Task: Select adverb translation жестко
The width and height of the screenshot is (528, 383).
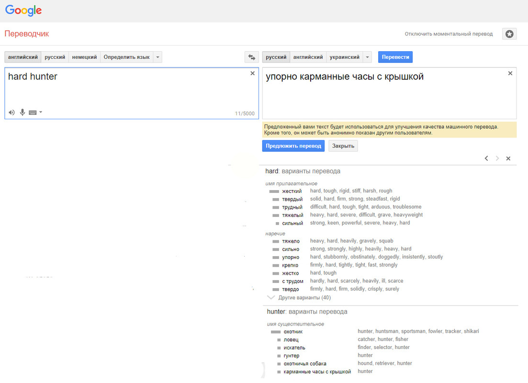Action: click(x=290, y=273)
